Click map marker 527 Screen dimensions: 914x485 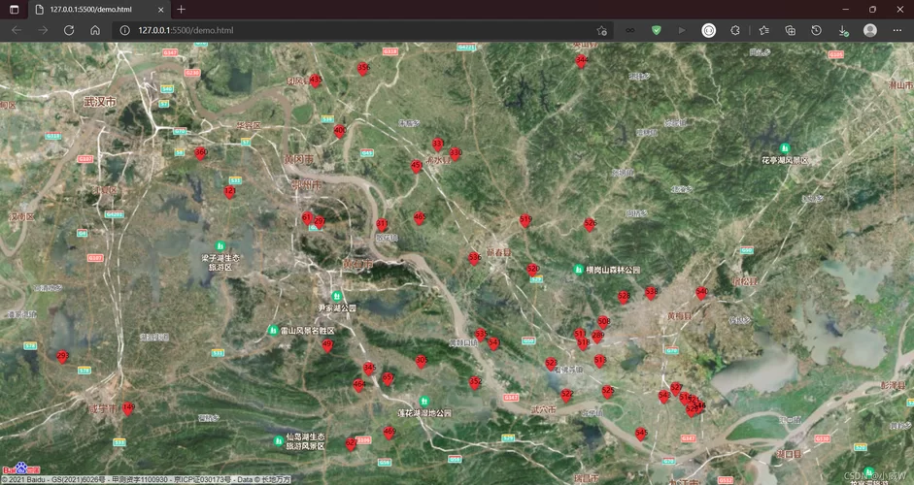676,388
